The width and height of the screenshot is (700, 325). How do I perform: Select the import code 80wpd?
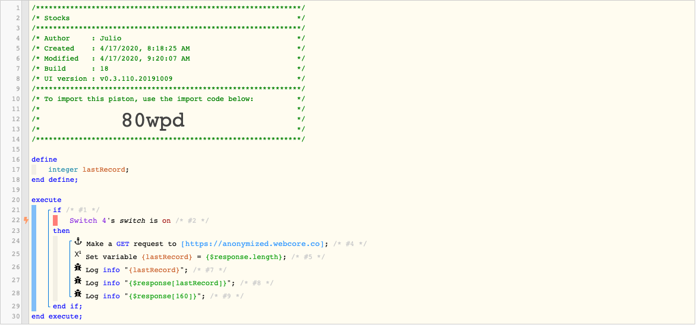pos(153,120)
